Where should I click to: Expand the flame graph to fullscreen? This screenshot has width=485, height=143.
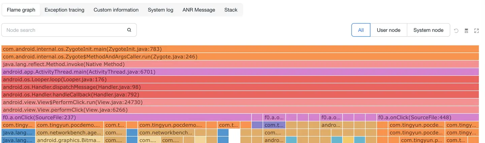(477, 31)
